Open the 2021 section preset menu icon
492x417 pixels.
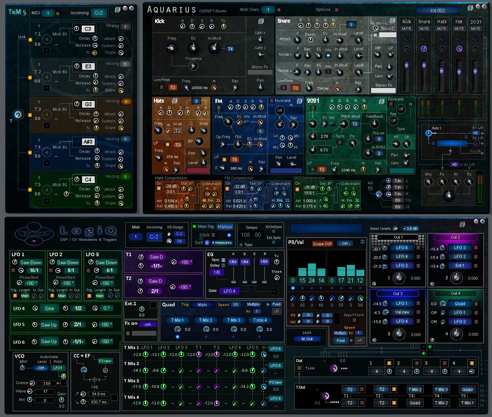pos(382,101)
